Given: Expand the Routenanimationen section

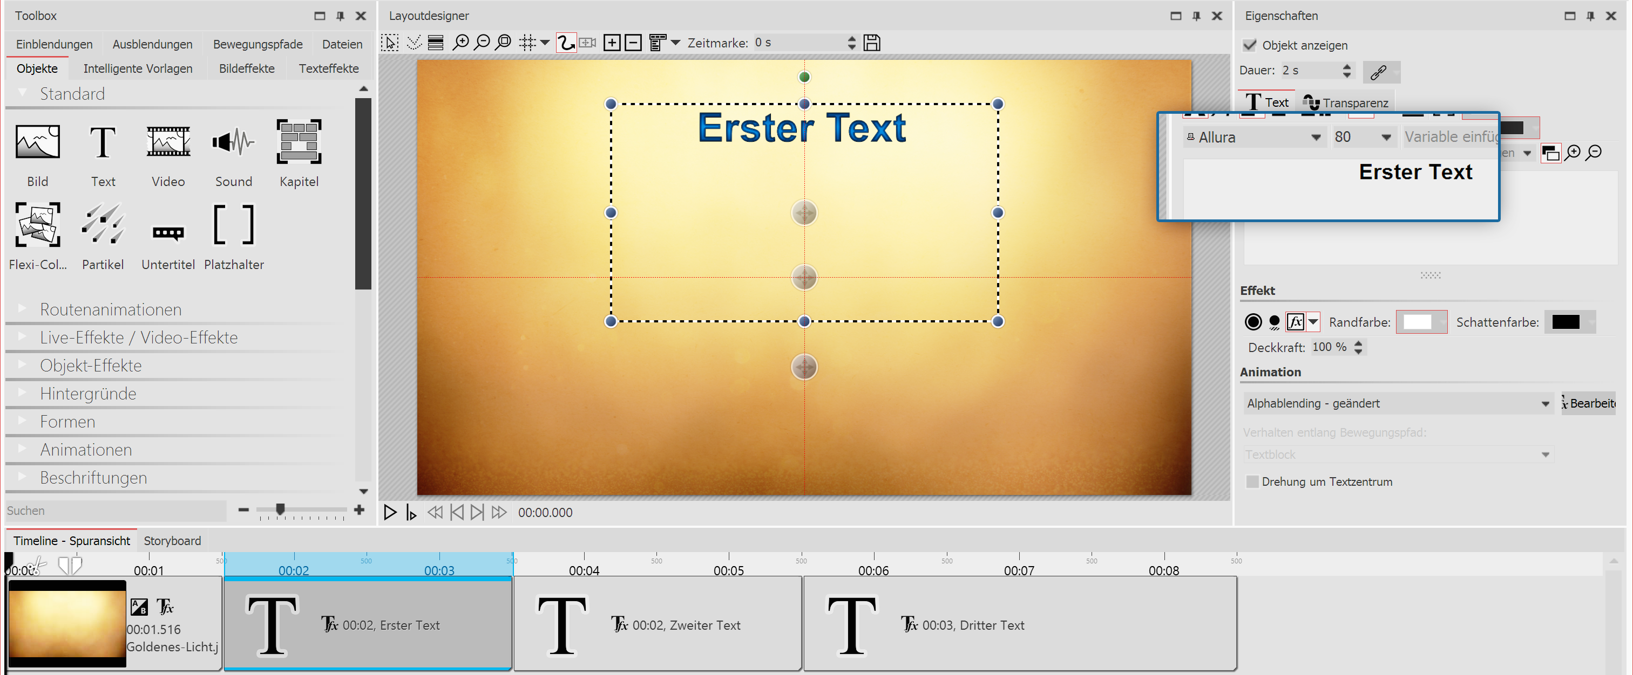Looking at the screenshot, I should (x=111, y=309).
